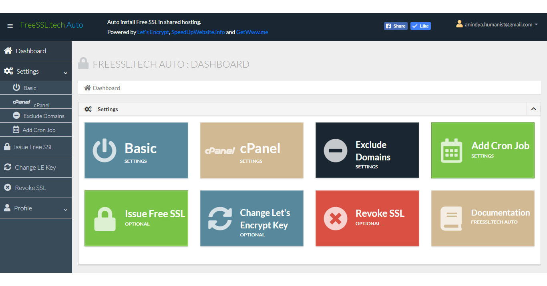Image resolution: width=547 pixels, height=286 pixels.
Task: Click the Dashboard home icon in sidebar
Action: point(8,51)
